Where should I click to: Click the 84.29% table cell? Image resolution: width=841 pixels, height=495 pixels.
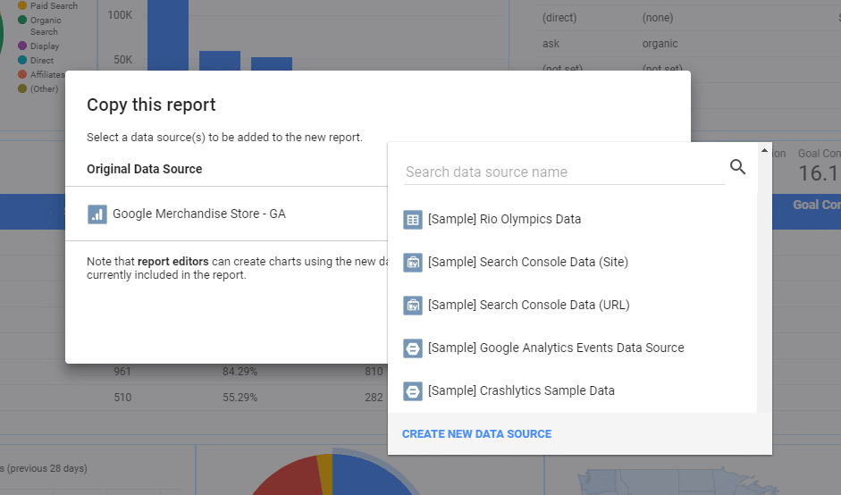click(x=240, y=372)
